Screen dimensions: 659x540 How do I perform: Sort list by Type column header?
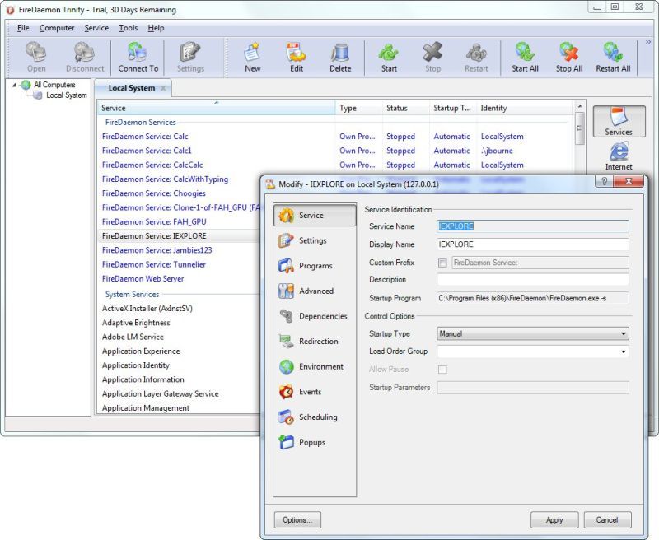tap(359, 108)
